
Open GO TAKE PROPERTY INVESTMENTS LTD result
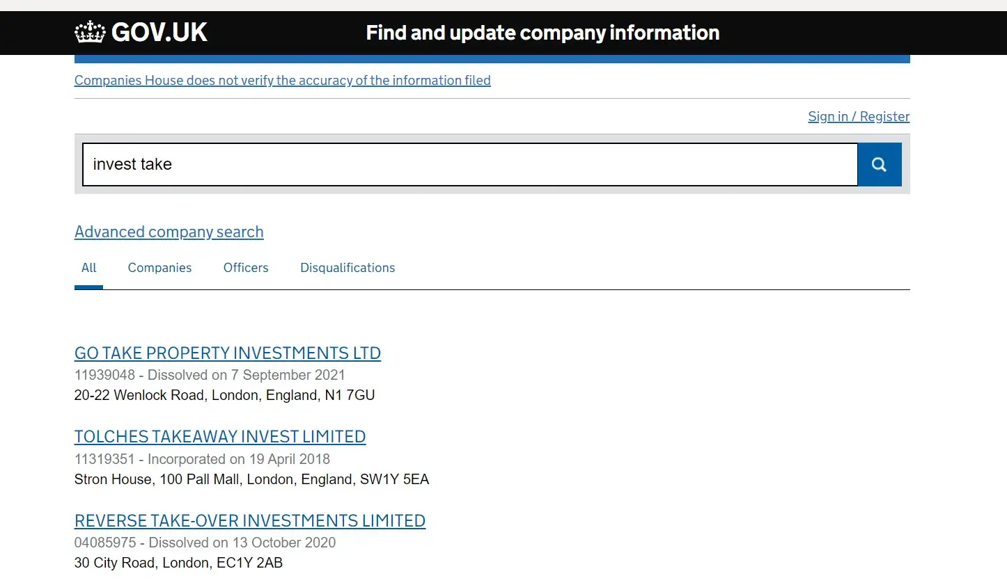click(228, 353)
